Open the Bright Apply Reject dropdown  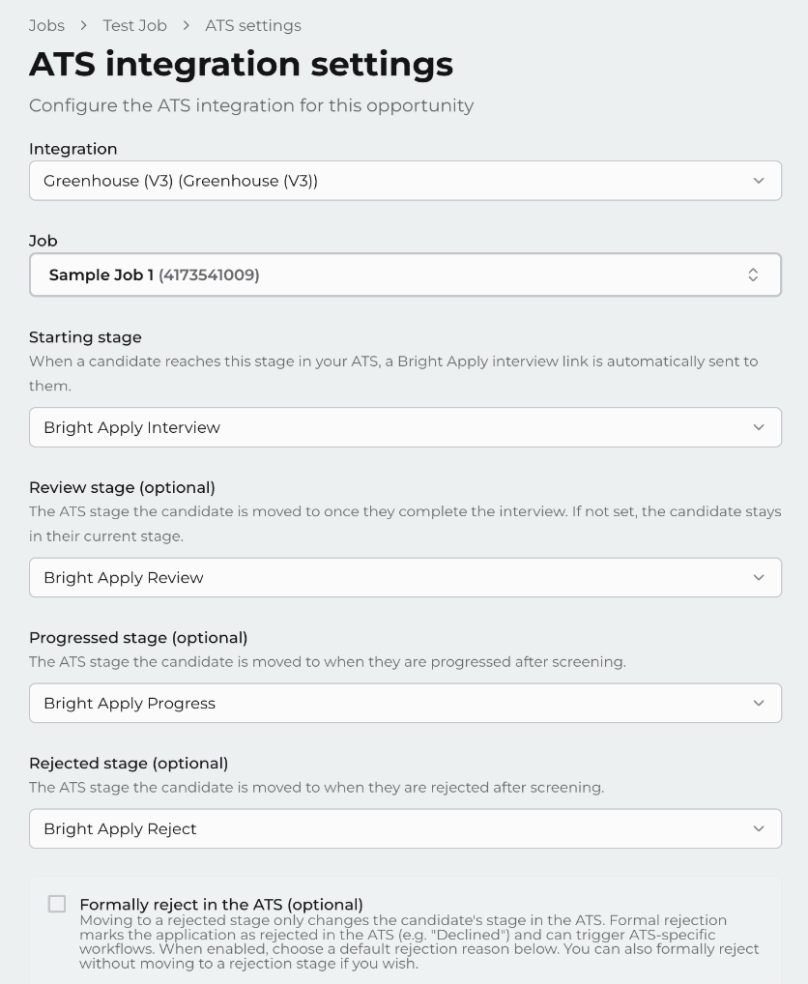[405, 828]
